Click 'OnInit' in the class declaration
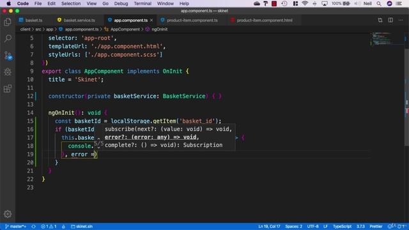409x230 pixels. (172, 71)
